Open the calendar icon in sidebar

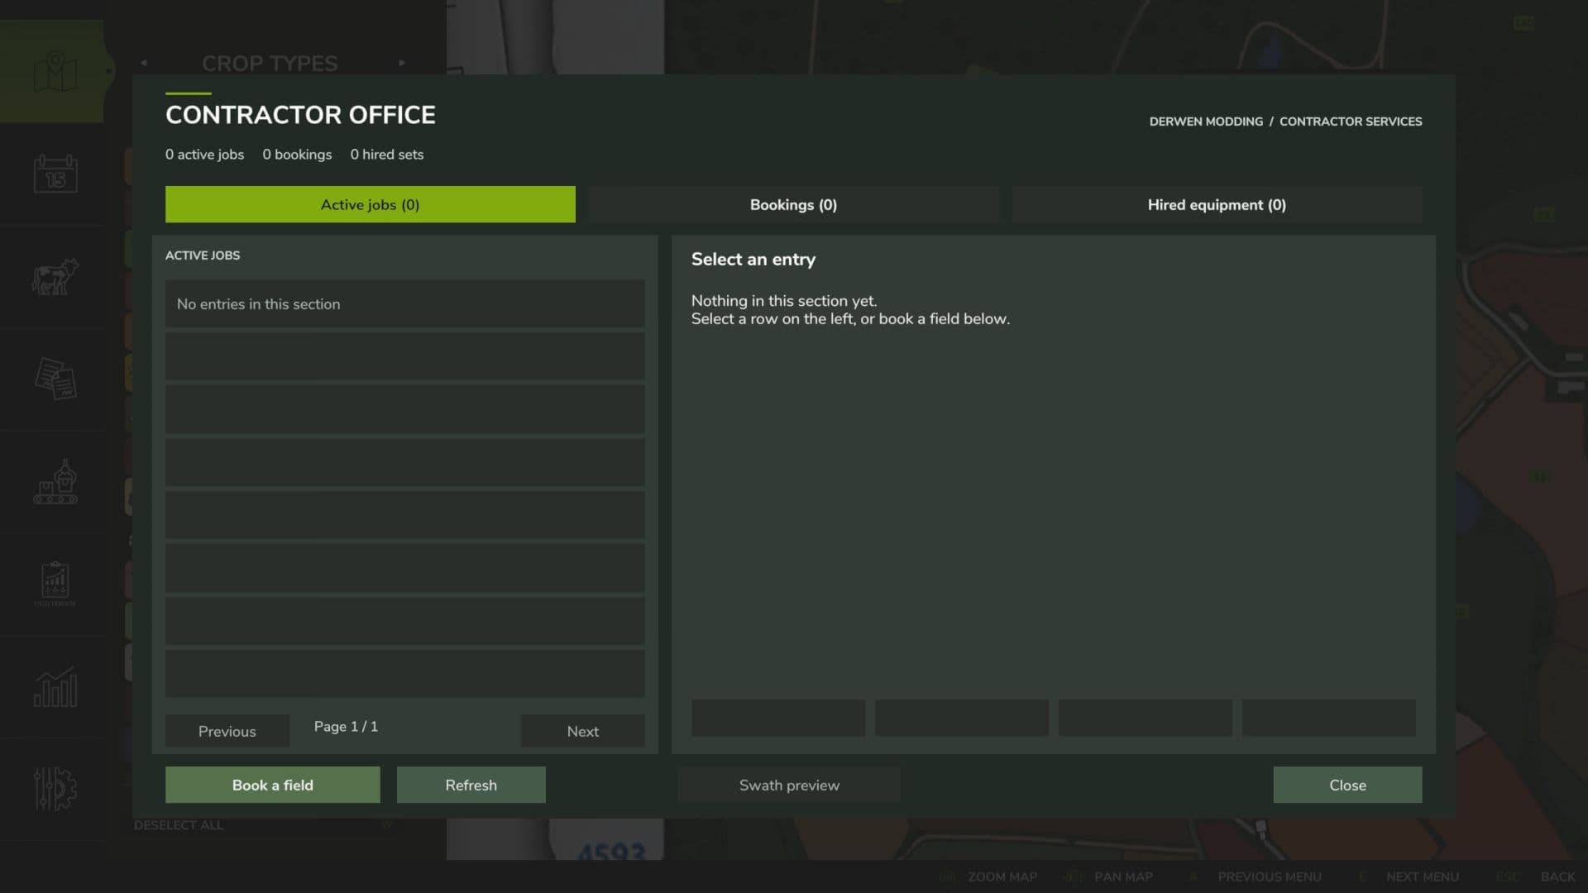(x=55, y=174)
